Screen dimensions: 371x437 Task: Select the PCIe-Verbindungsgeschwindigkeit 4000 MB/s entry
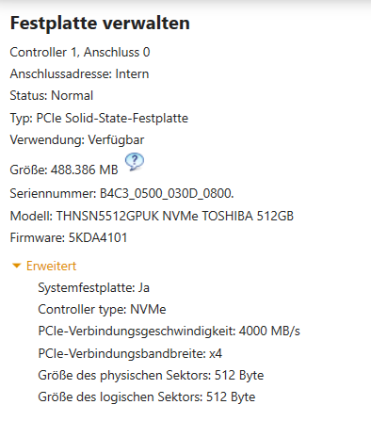tap(169, 332)
